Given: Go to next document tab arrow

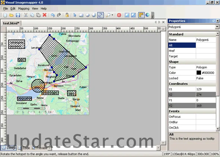Looking at the screenshot, I should point(159,22).
